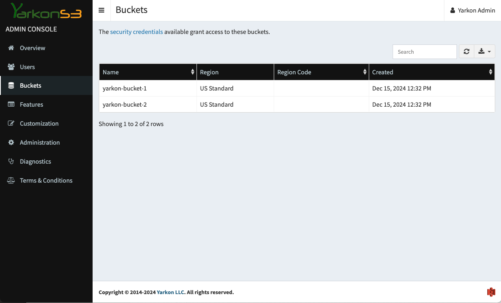
Task: Open Yarkon Admin user menu
Action: (x=472, y=11)
